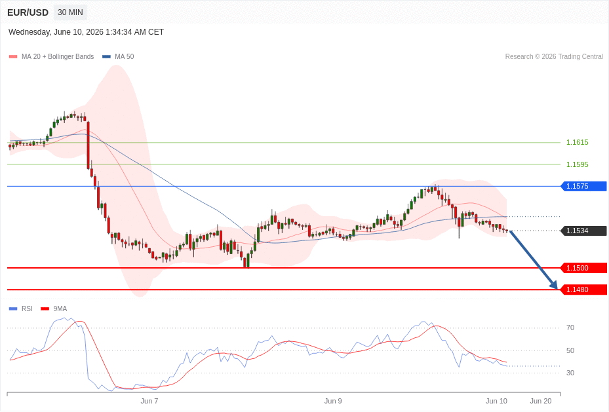609x412 pixels.
Task: Click the RSI 30 level label
Action: pyautogui.click(x=570, y=373)
